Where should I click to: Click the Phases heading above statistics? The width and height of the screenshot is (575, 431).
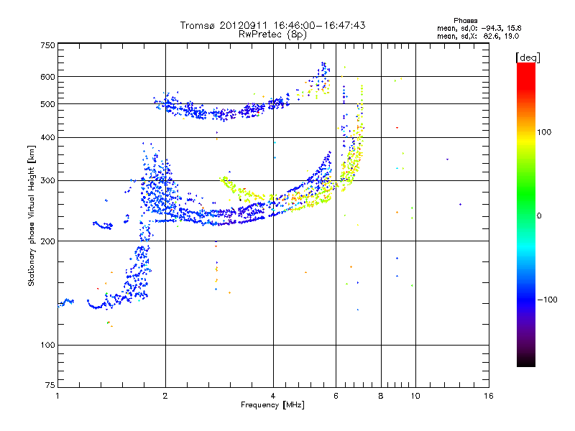[466, 21]
